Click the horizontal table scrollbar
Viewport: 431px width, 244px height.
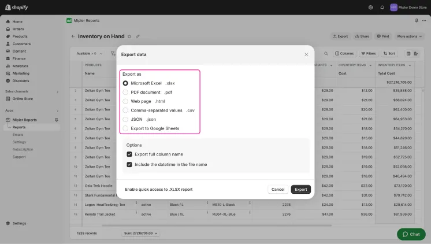(x=217, y=225)
